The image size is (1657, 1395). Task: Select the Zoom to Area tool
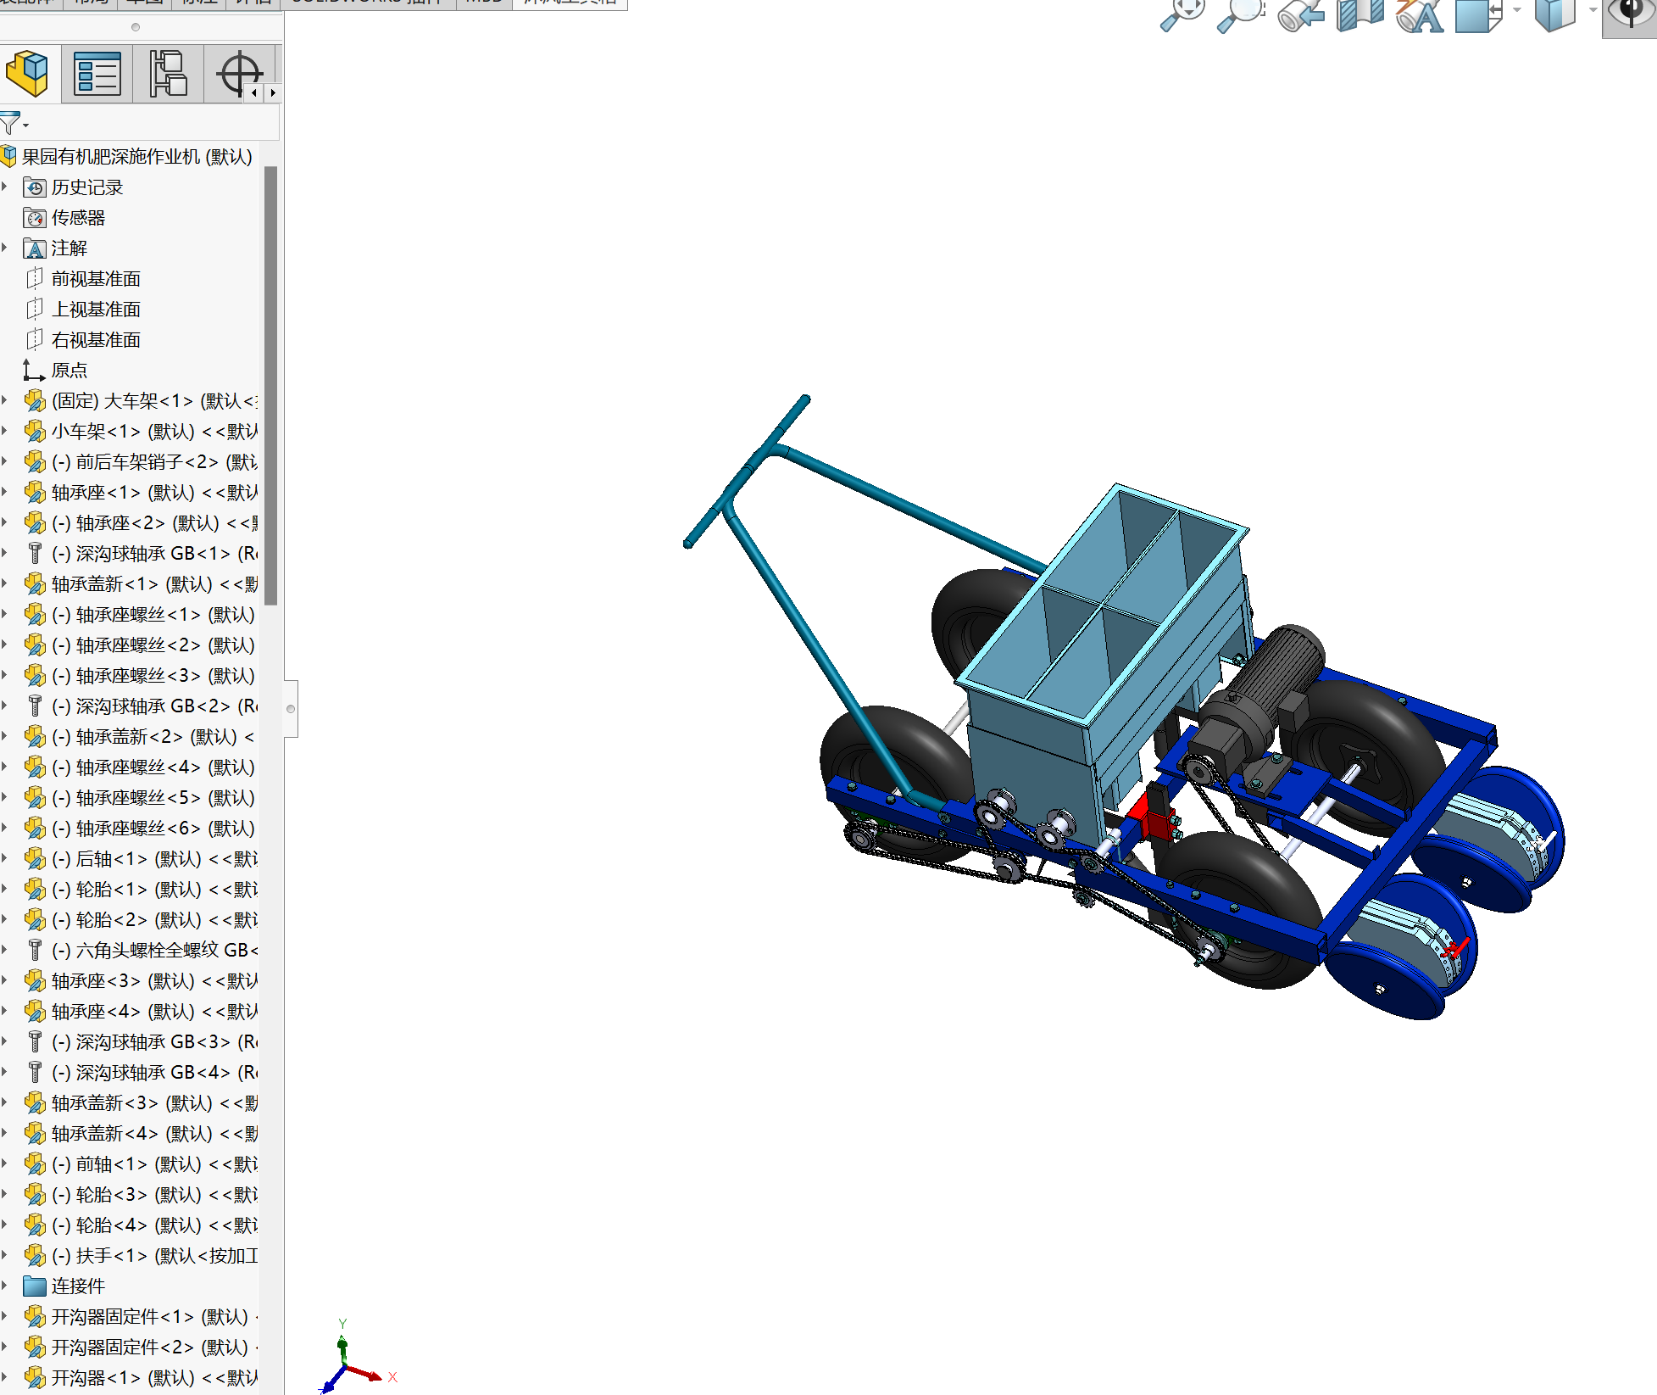tap(1239, 14)
